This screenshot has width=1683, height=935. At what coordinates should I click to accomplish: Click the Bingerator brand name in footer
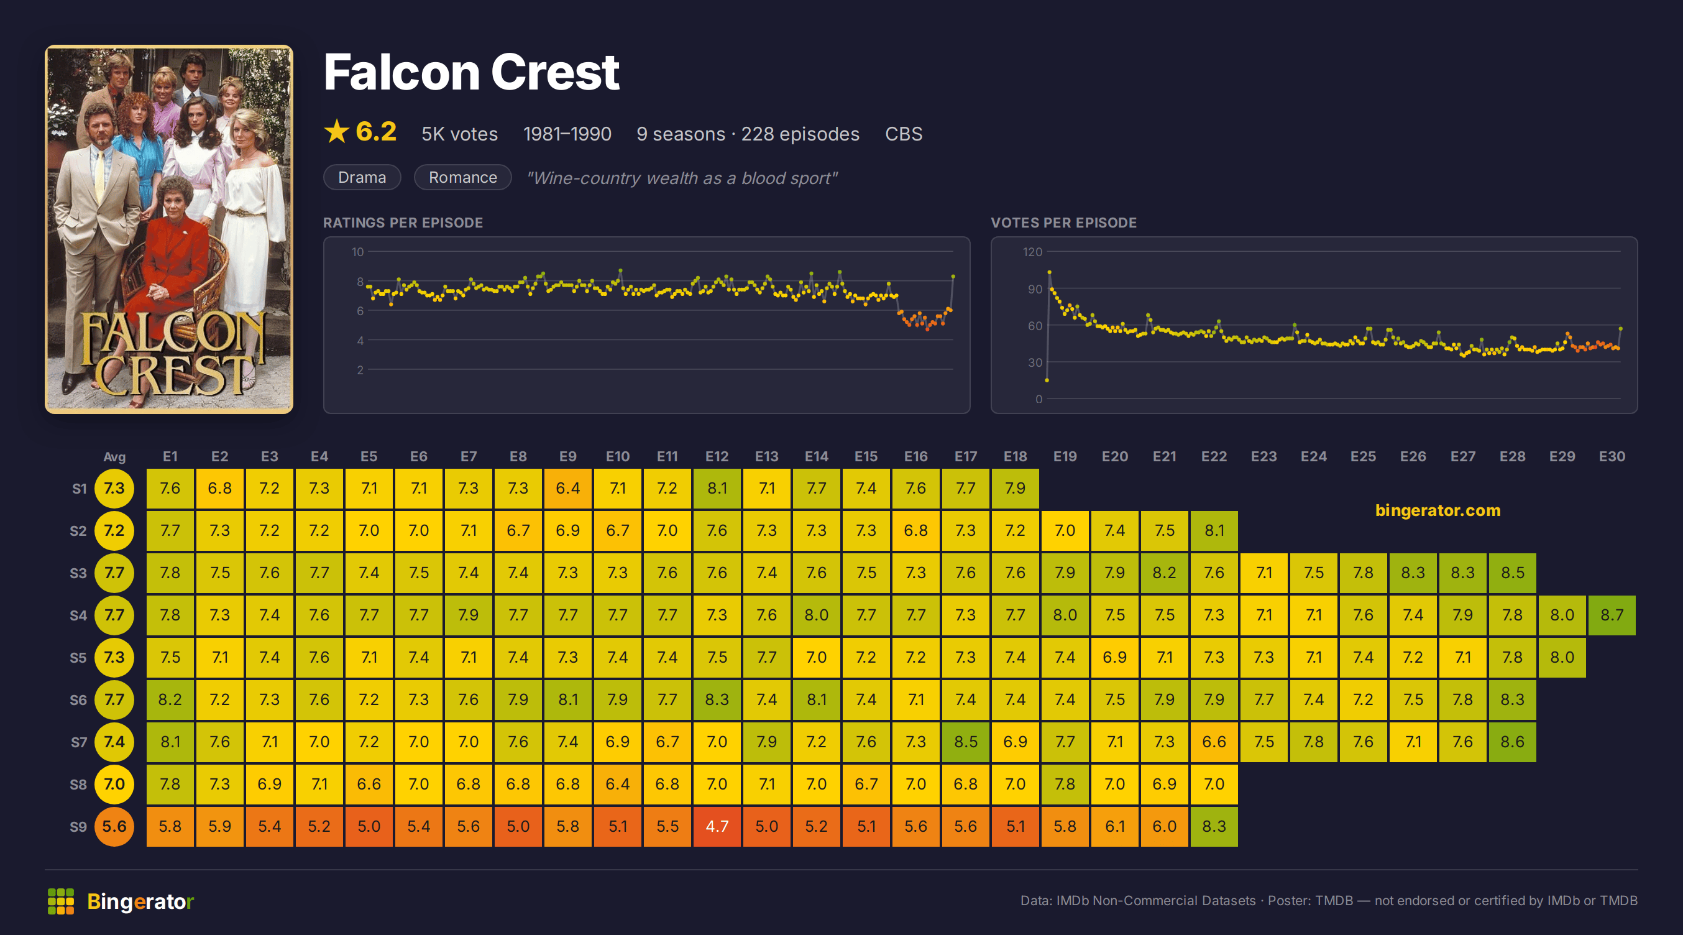pyautogui.click(x=140, y=901)
